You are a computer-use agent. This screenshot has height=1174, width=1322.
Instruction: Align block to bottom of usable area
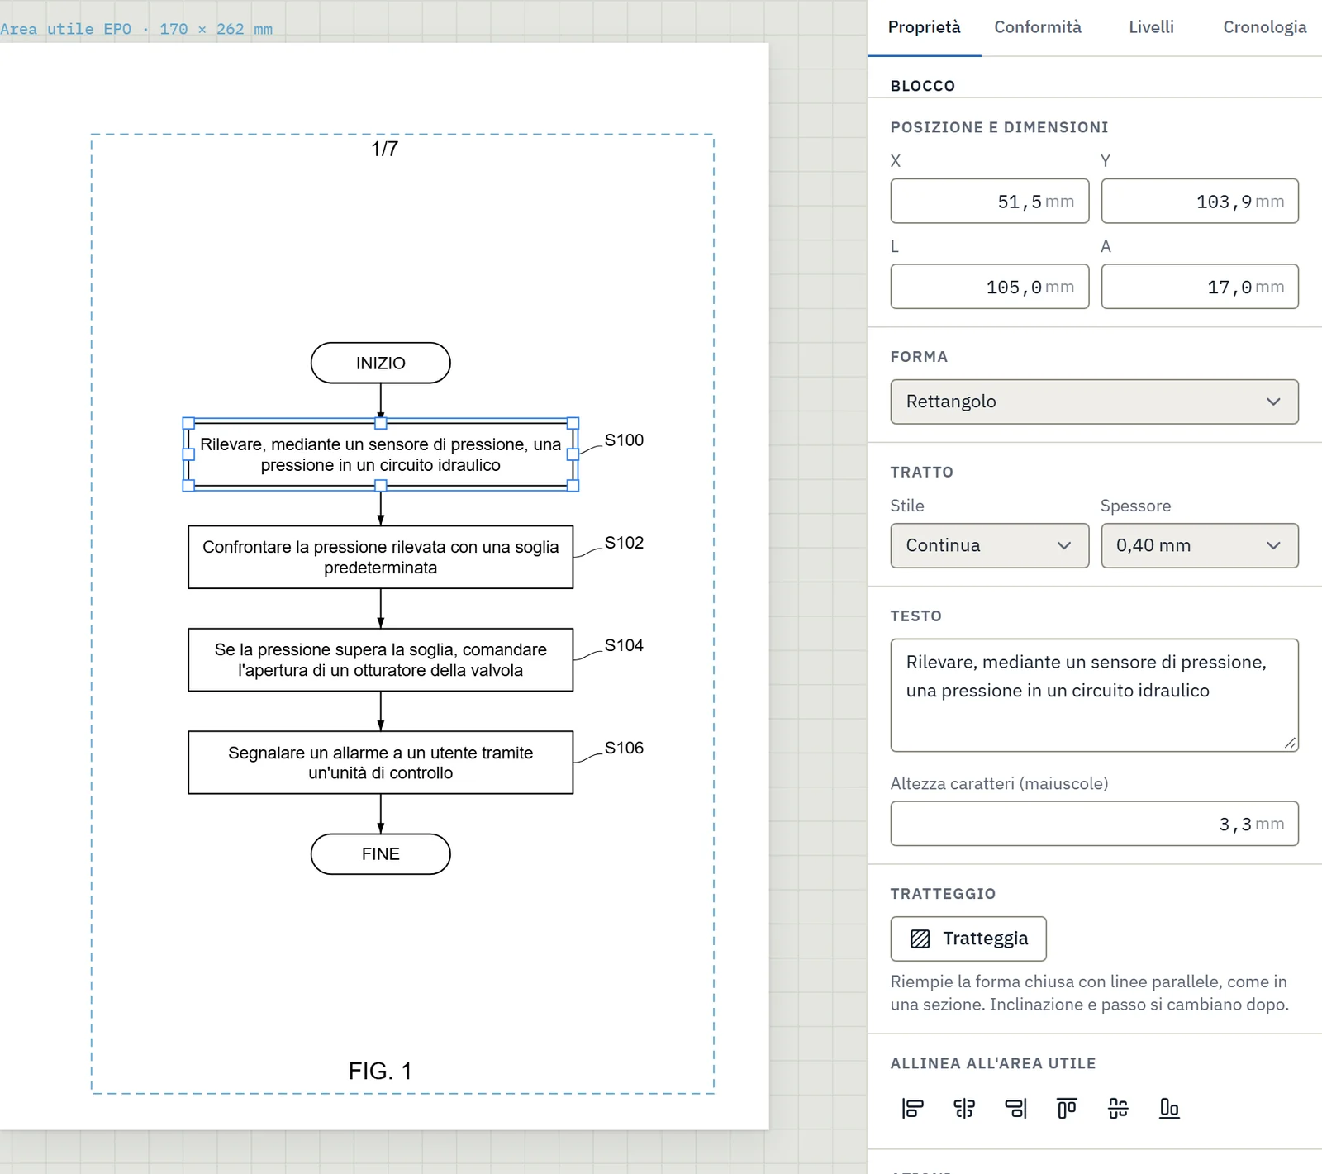tap(1169, 1108)
